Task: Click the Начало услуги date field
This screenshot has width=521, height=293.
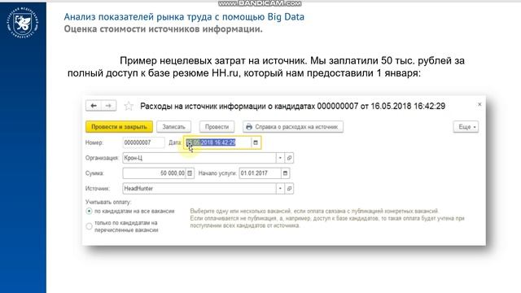Action: coord(260,173)
